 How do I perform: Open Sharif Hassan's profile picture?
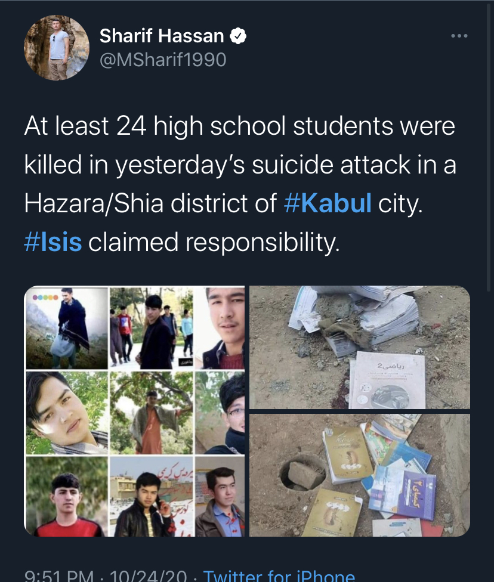tap(57, 48)
